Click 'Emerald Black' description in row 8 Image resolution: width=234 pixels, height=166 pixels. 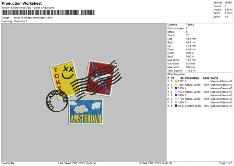pyautogui.click(x=193, y=106)
